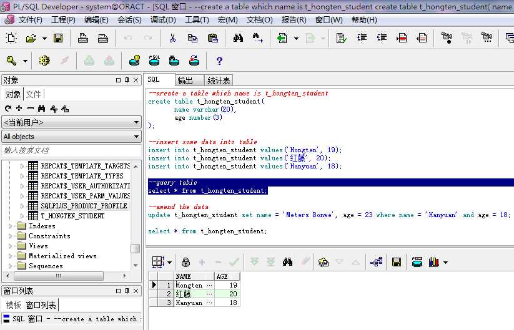Click the Commit icon in second toolbar
Image resolution: width=514 pixels, height=330 pixels.
[x=89, y=61]
